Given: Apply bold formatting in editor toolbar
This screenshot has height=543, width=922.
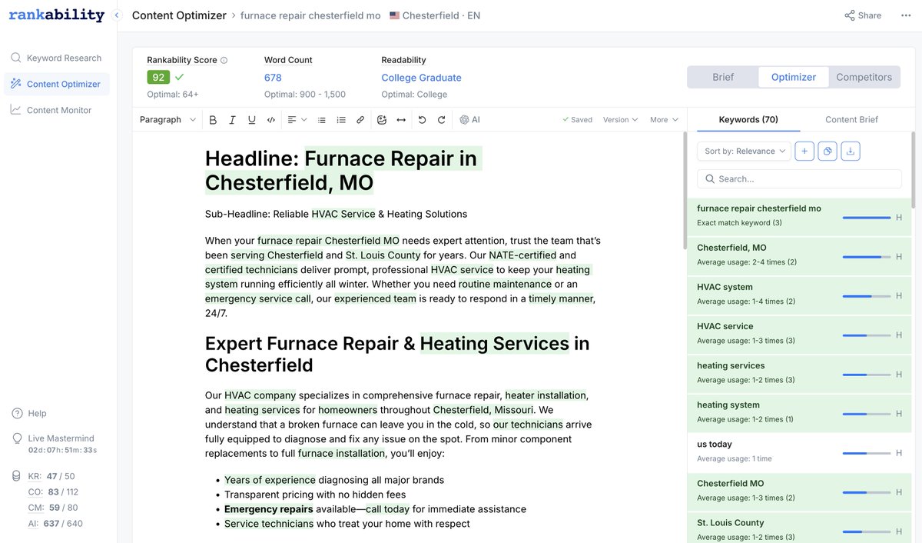Looking at the screenshot, I should [x=213, y=120].
